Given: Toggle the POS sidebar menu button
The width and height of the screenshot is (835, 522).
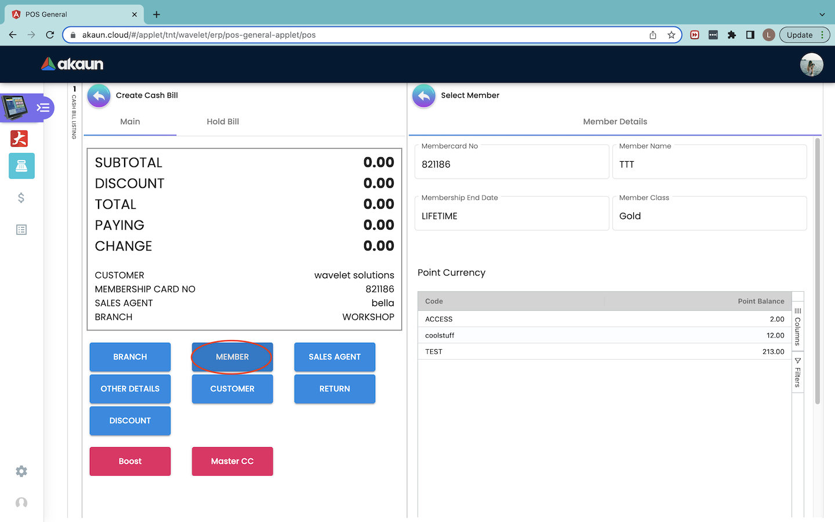Looking at the screenshot, I should (x=43, y=108).
